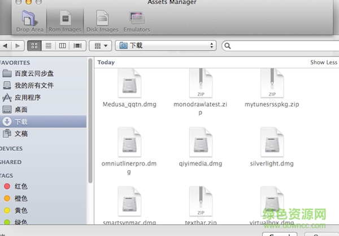The image size is (339, 236).
Task: Switch to the Disk Images tab
Action: click(102, 21)
